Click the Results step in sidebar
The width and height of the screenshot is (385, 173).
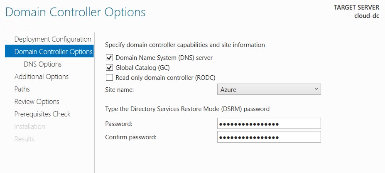pyautogui.click(x=24, y=139)
